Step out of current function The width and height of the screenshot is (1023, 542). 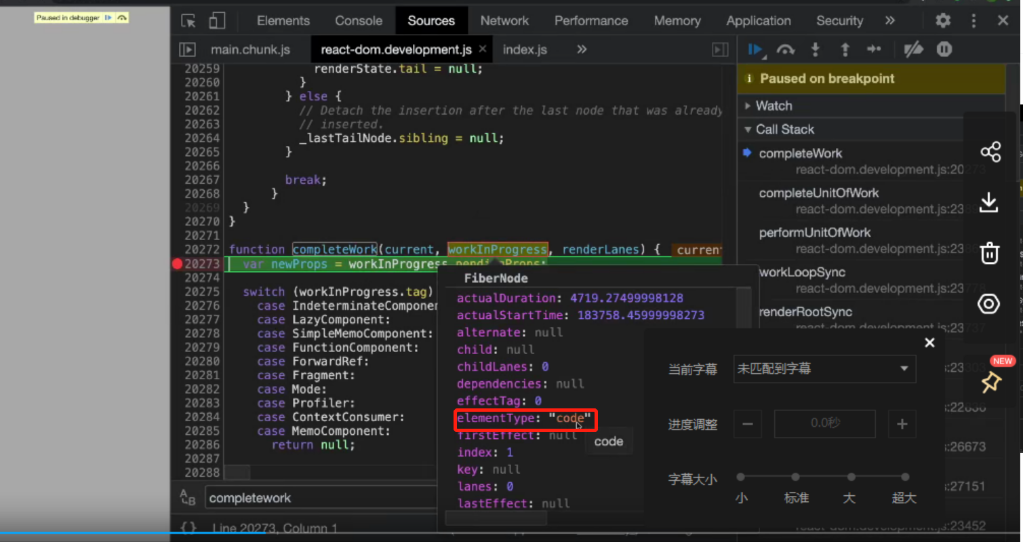point(845,50)
